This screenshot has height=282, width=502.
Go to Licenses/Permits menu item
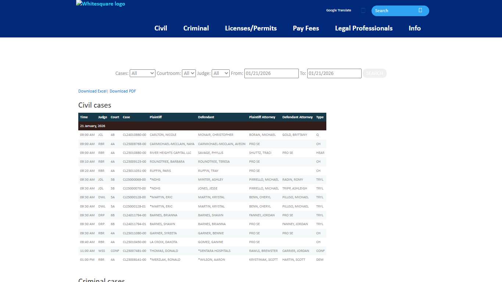[x=251, y=28]
